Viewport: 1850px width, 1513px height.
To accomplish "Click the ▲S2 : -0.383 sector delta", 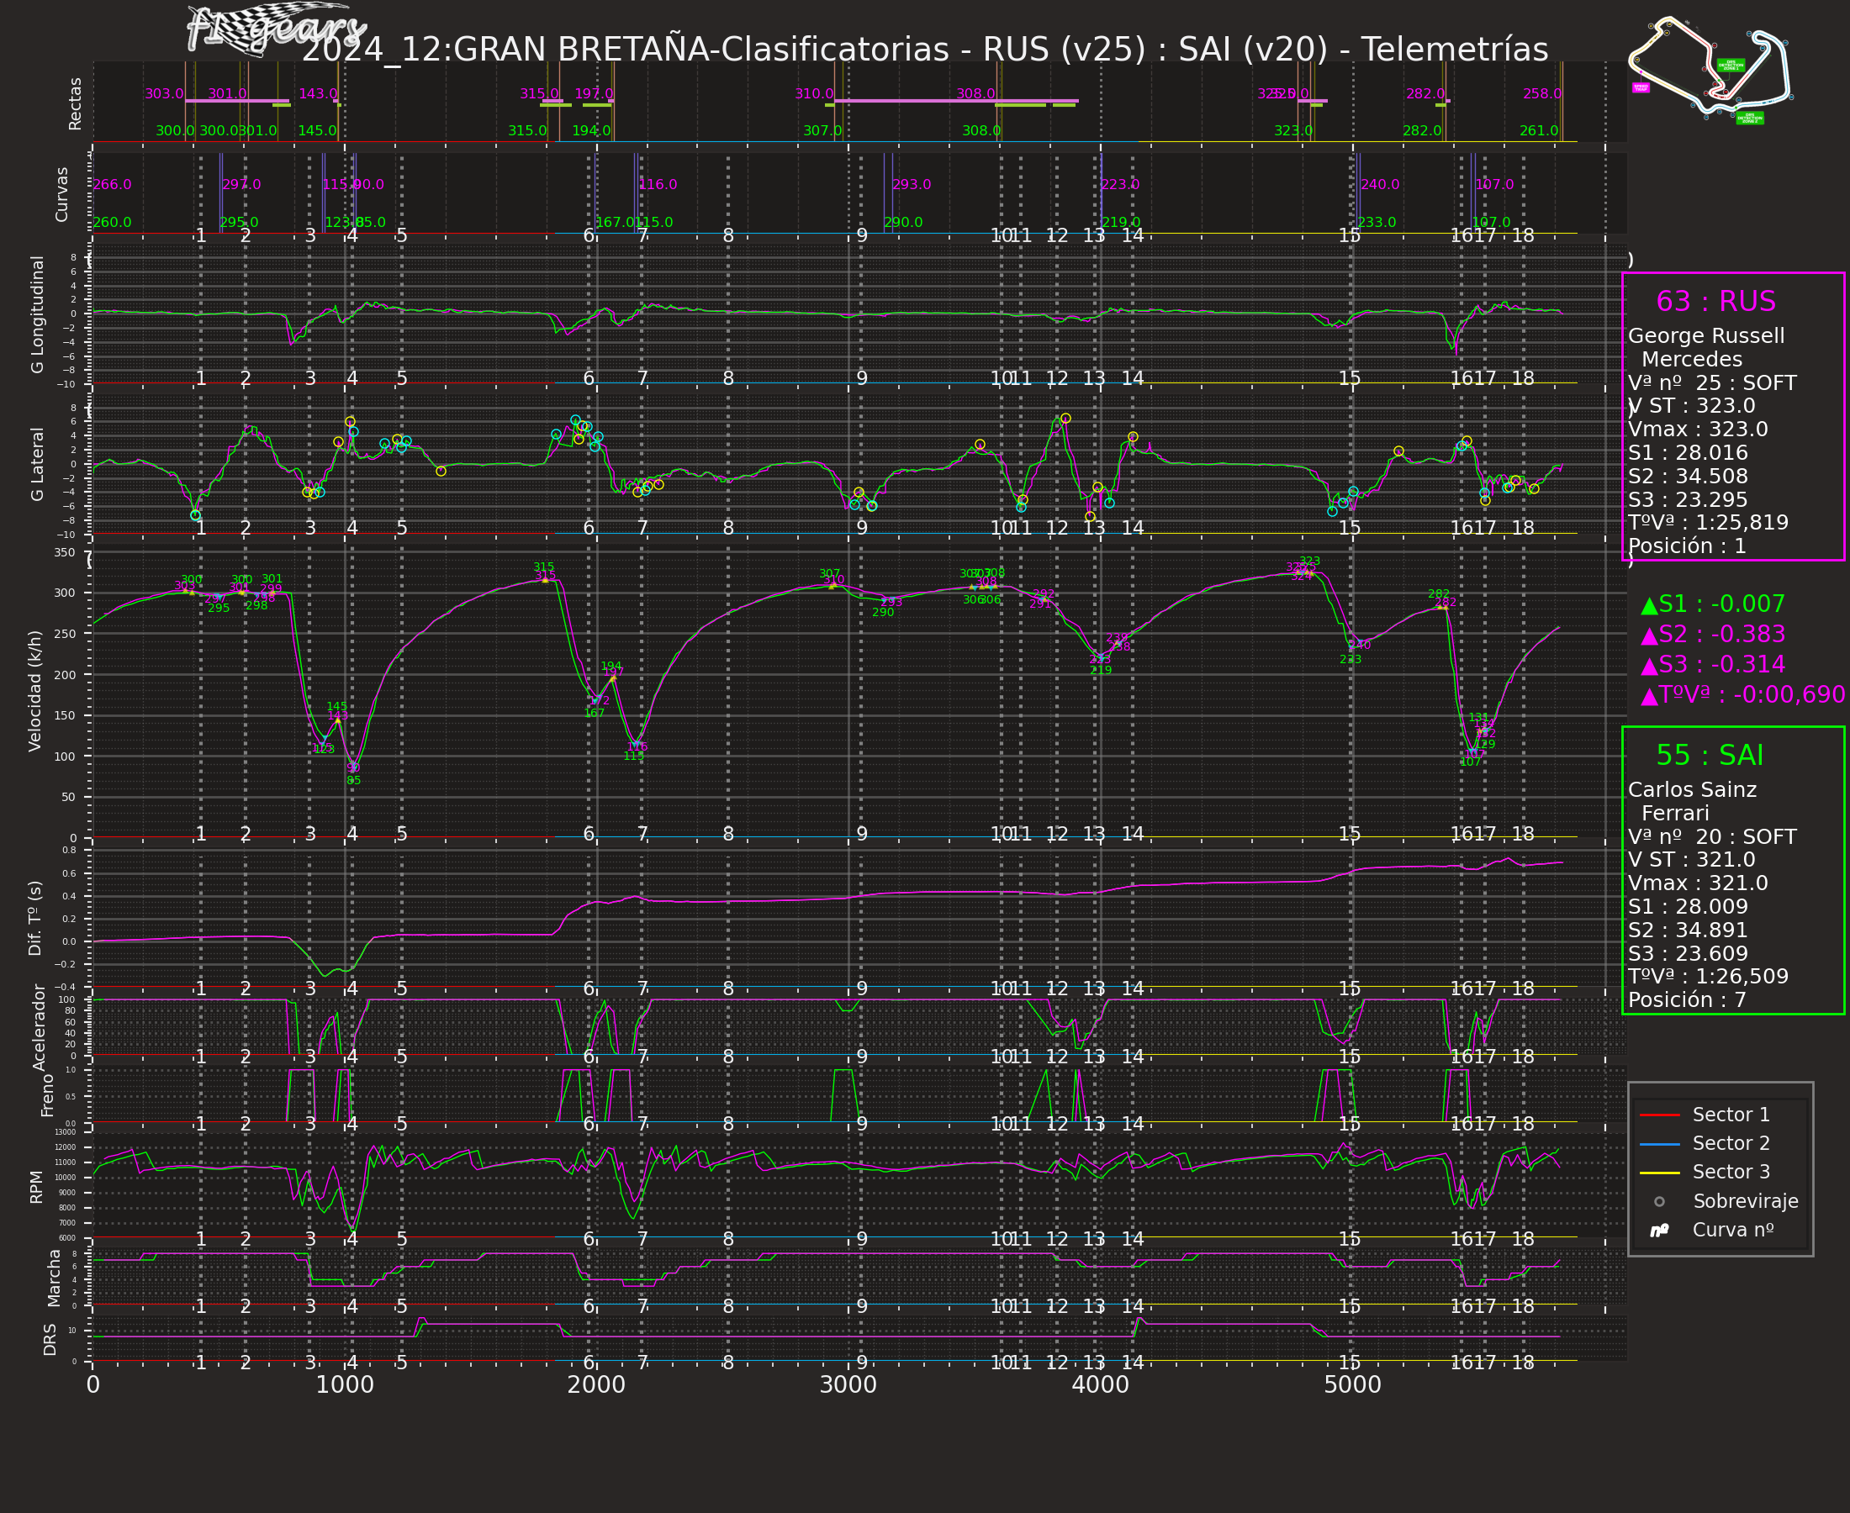I will [1712, 635].
